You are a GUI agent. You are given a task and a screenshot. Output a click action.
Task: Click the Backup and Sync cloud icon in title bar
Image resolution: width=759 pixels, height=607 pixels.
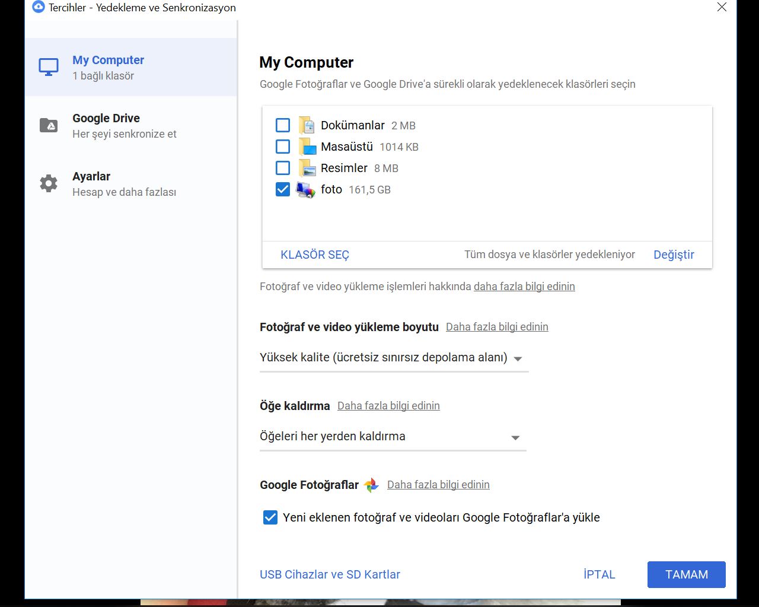(x=39, y=7)
